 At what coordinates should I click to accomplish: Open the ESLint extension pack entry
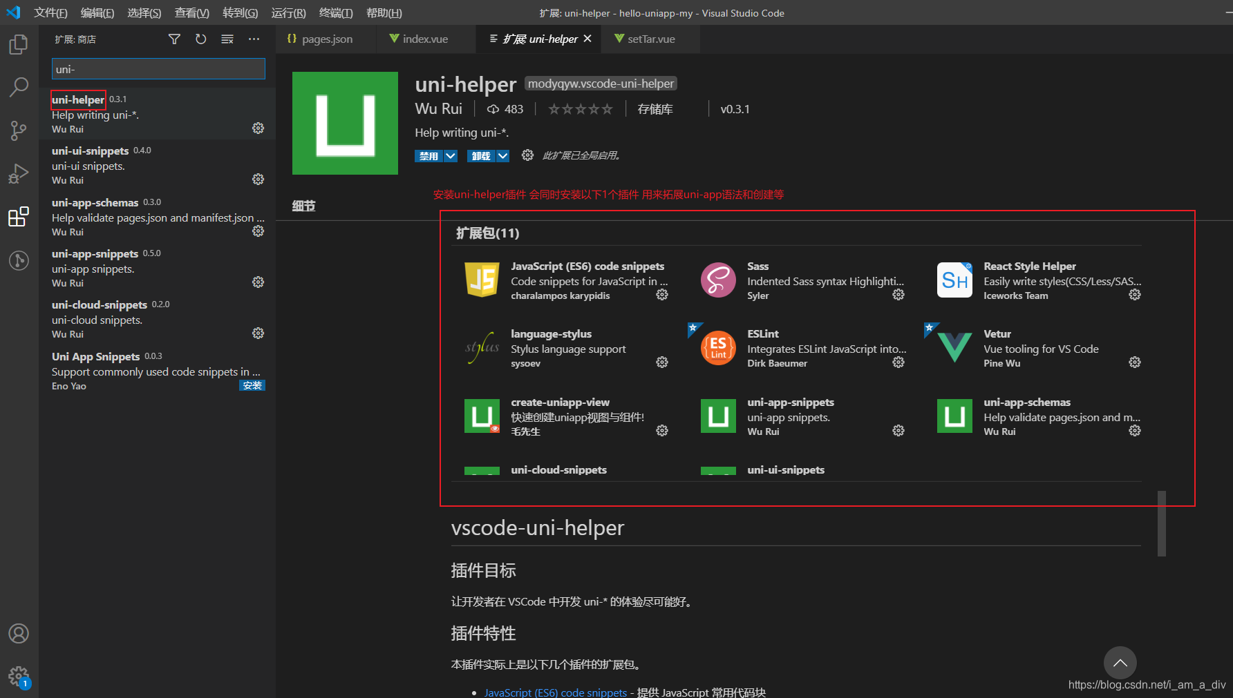[x=796, y=348]
